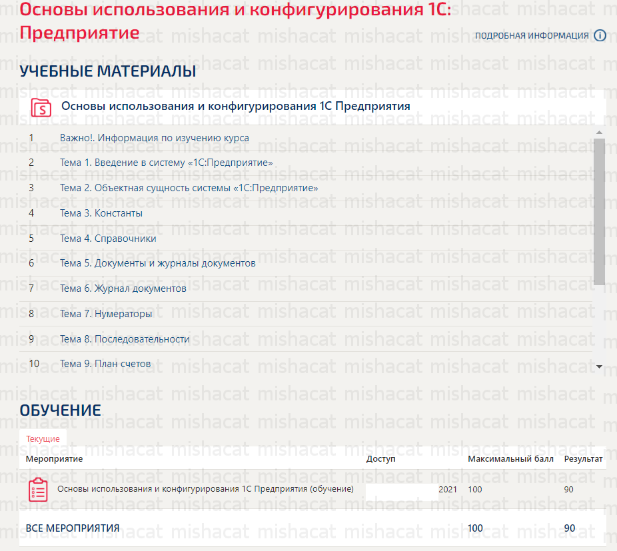Open "Тема 5. Документы и журналы документов"
617x551 pixels.
coord(158,263)
